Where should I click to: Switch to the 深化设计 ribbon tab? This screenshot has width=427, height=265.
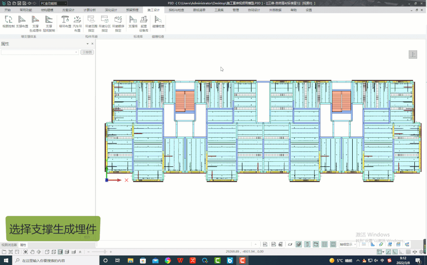point(111,10)
